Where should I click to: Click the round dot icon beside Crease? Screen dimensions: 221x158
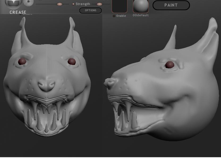pos(28,3)
